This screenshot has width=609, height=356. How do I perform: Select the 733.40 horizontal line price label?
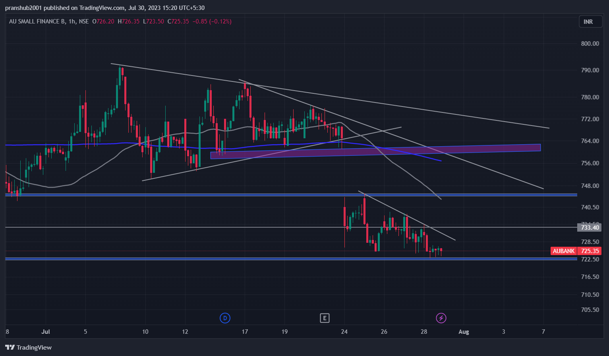590,228
